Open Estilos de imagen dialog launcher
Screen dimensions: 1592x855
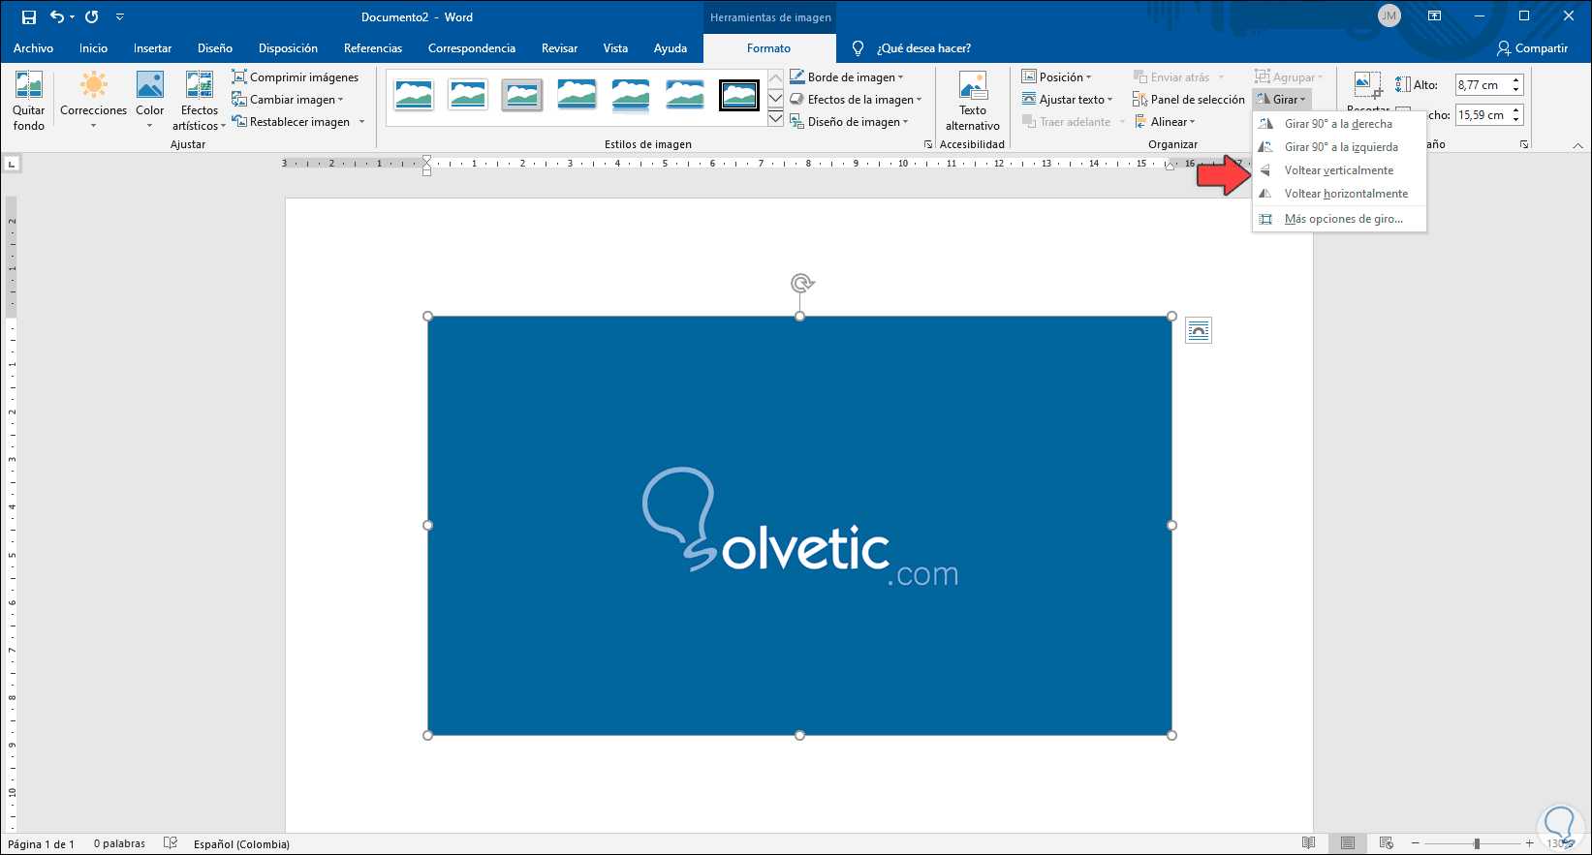(x=928, y=144)
